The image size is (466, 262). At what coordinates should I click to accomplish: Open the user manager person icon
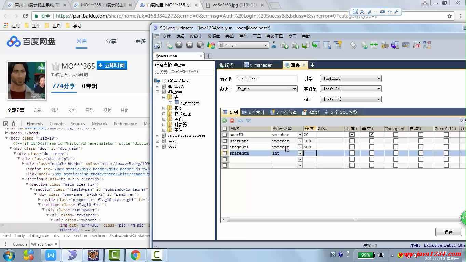coord(274,45)
